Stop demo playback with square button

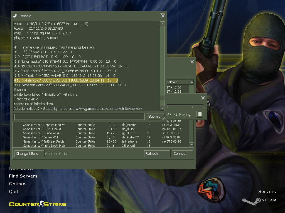coord(200,114)
